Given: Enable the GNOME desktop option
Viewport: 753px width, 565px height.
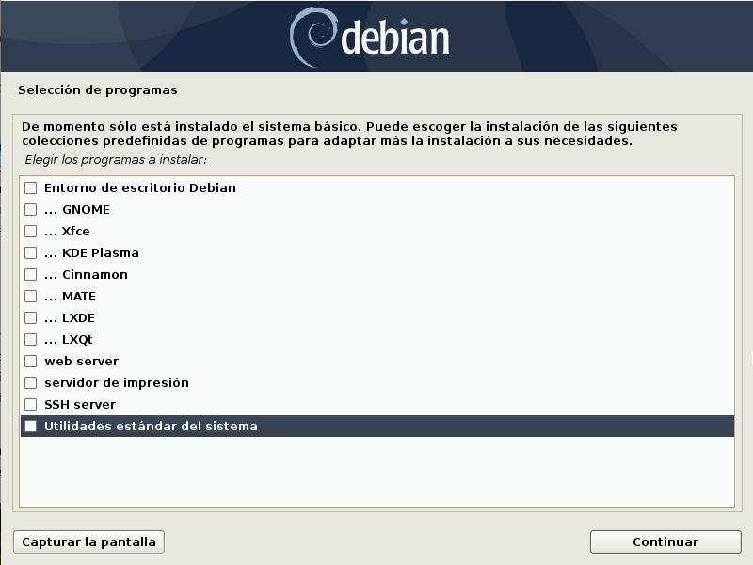Looking at the screenshot, I should point(31,209).
